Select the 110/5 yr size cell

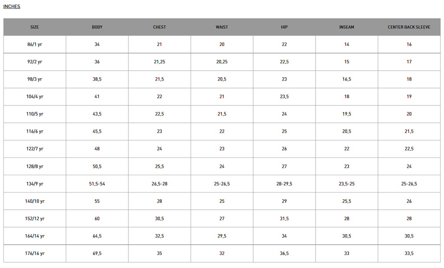point(35,114)
